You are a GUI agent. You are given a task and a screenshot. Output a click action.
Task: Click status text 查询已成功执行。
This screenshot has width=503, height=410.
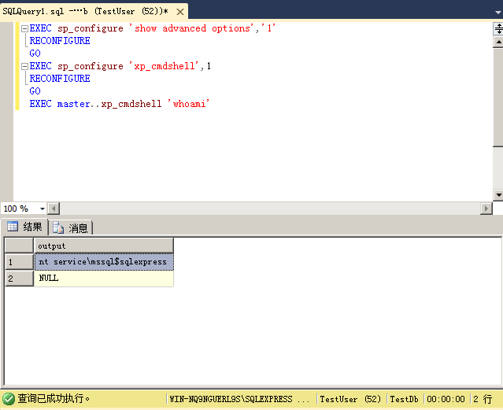[54, 398]
